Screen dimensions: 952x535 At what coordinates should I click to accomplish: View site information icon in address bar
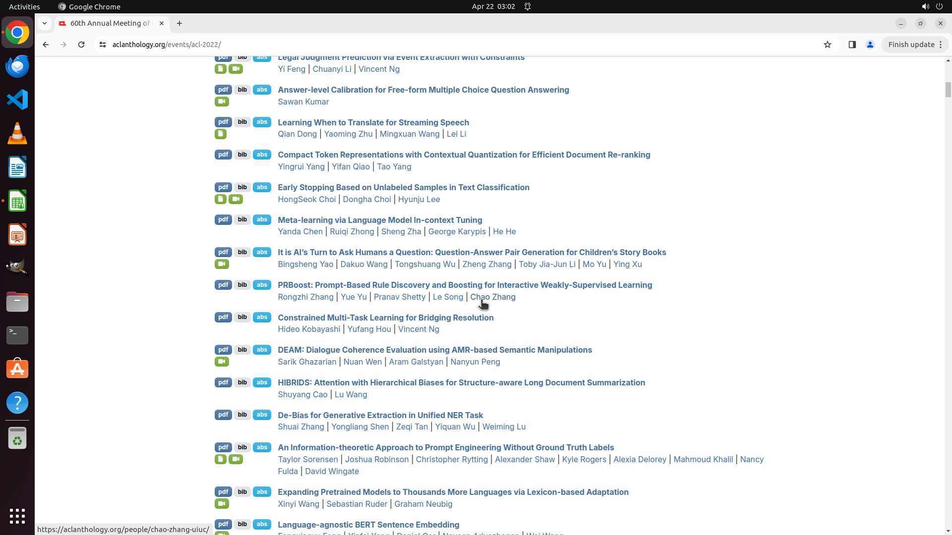[103, 45]
